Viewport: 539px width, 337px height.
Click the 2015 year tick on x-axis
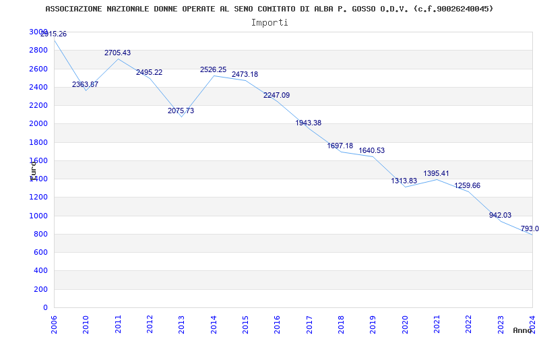[x=245, y=323]
